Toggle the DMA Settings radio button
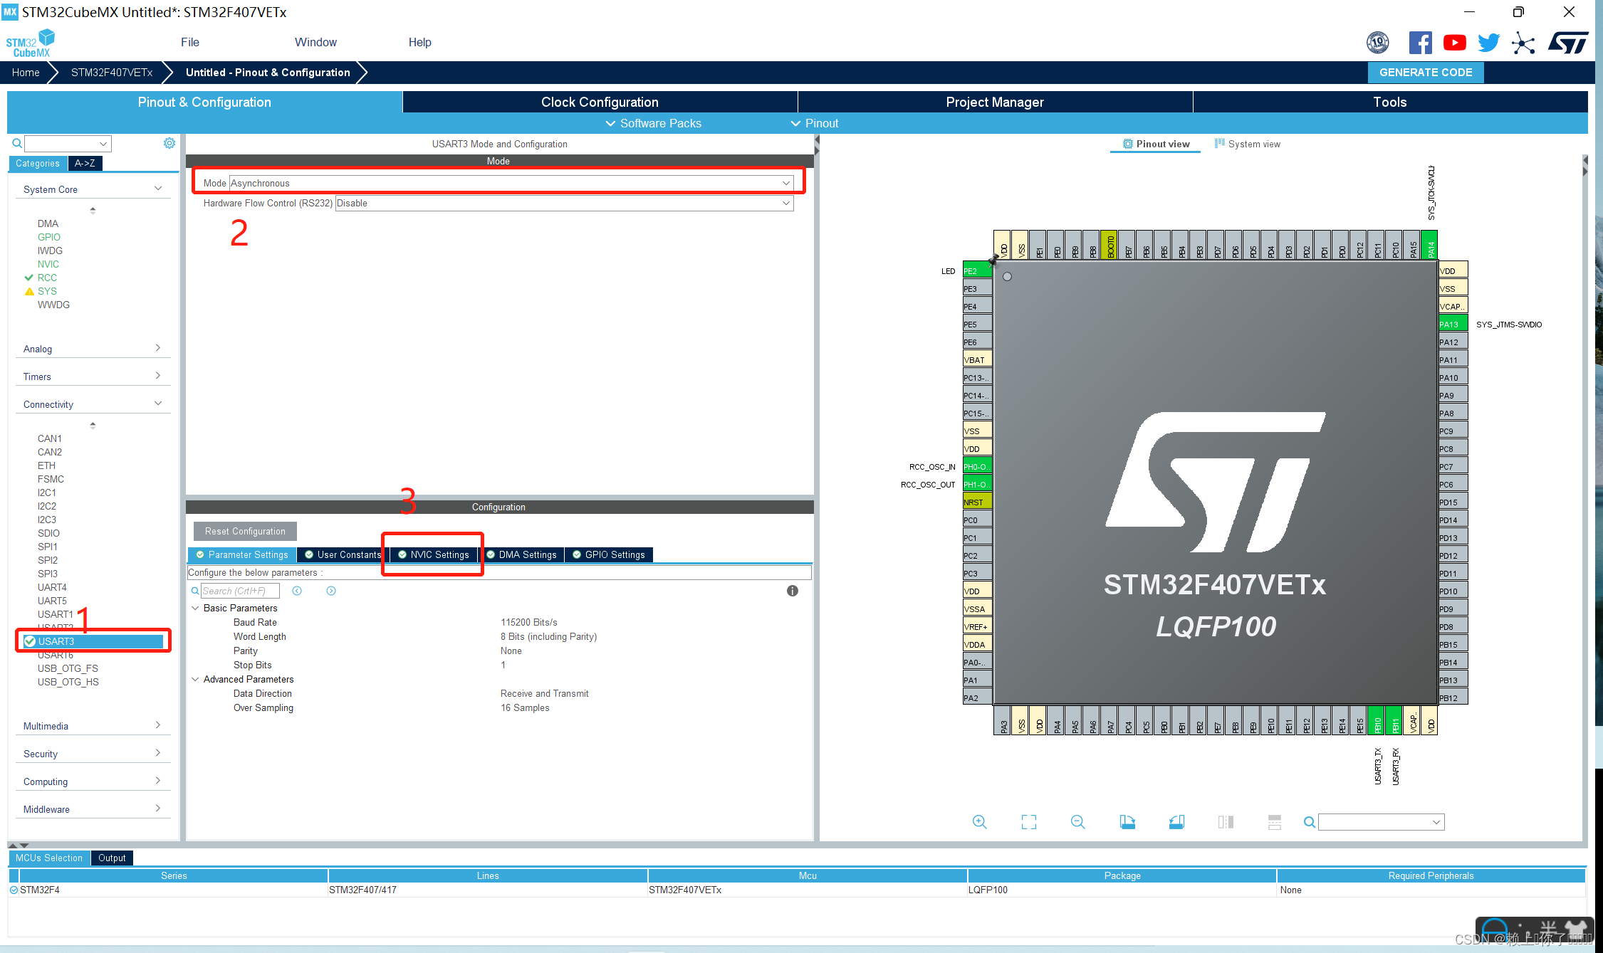 click(525, 554)
